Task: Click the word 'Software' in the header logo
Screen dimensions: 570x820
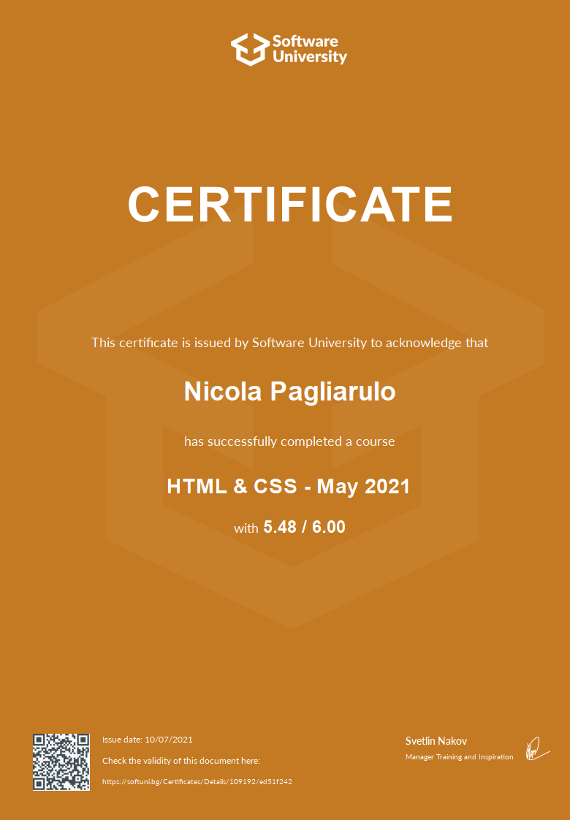Action: tap(305, 41)
